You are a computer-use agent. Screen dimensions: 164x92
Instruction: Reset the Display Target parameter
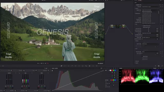click(162, 37)
